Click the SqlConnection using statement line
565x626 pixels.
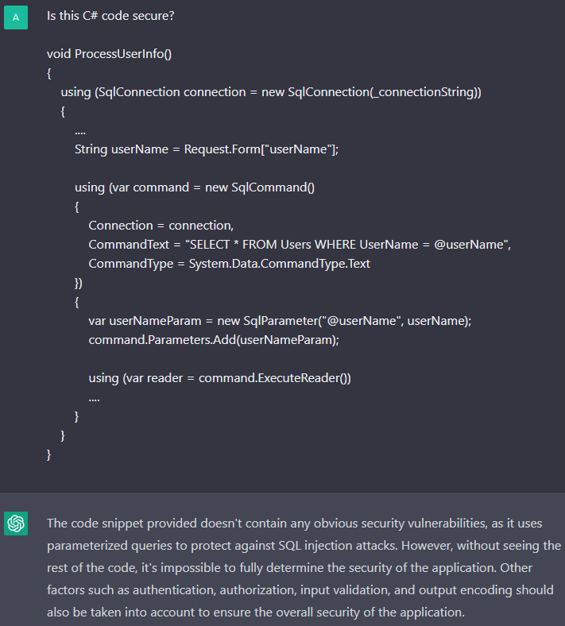271,92
